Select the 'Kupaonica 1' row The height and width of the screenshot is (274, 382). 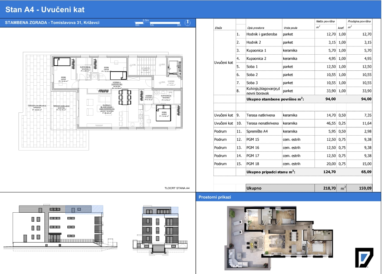[293, 51]
